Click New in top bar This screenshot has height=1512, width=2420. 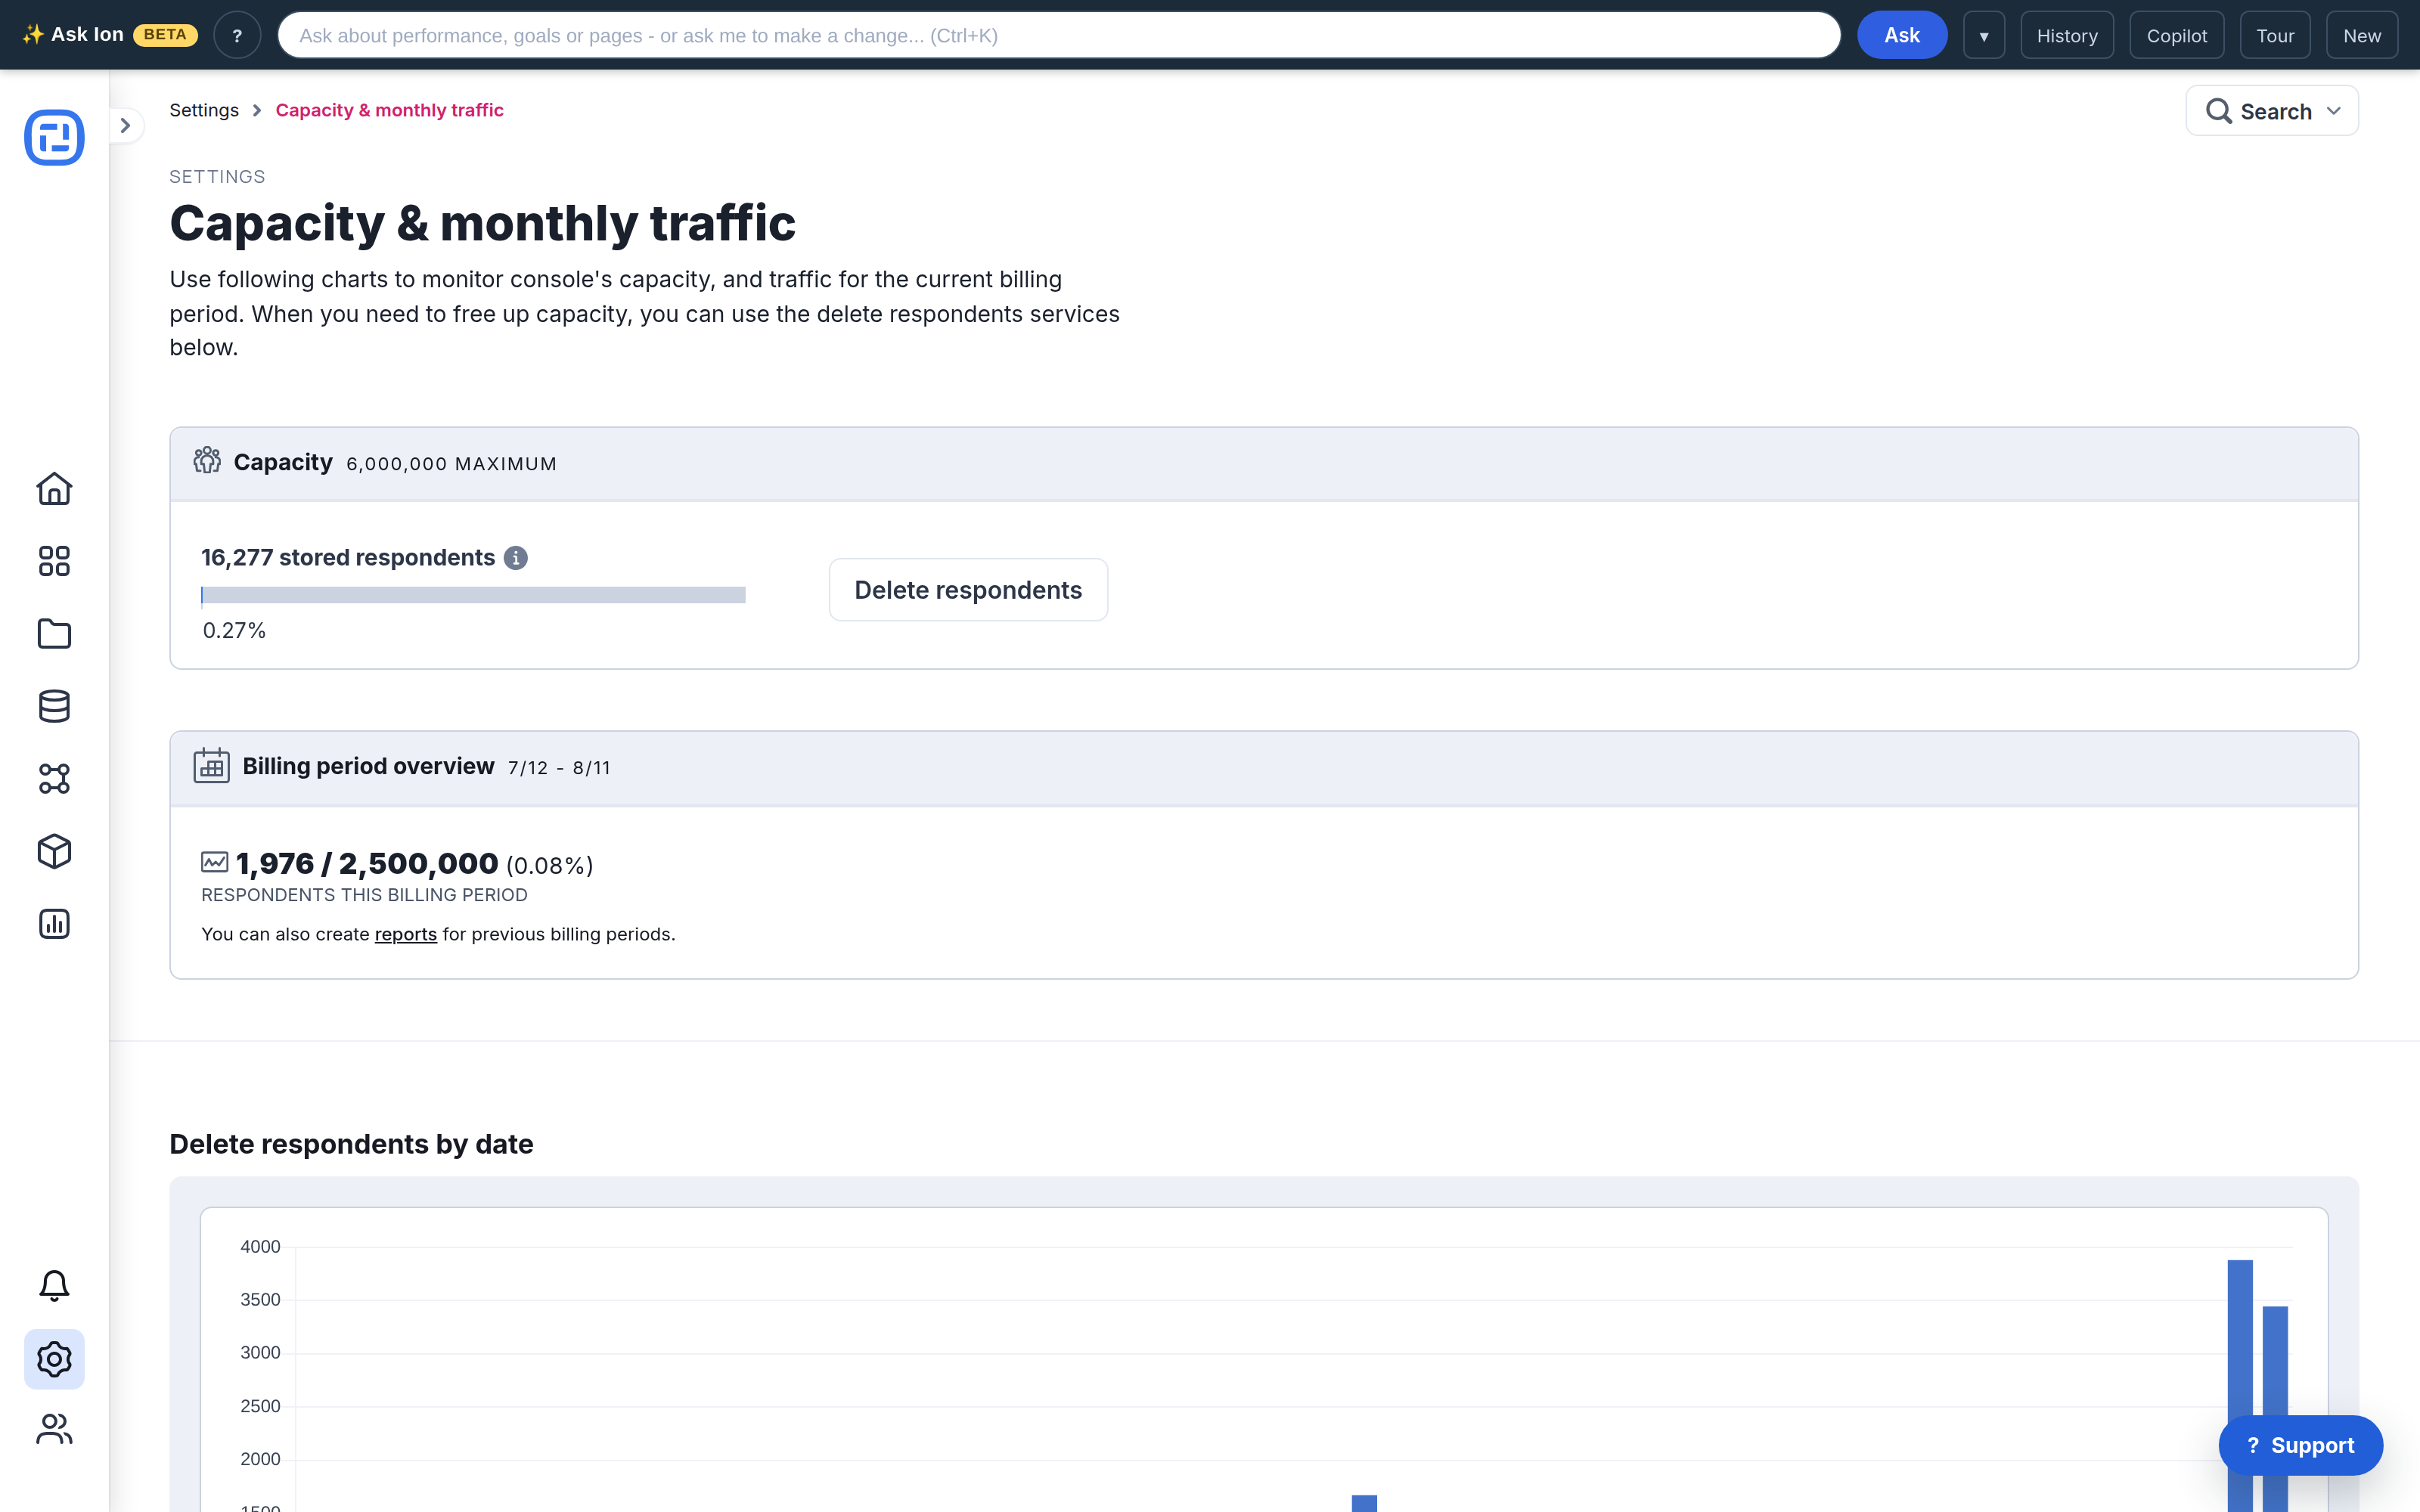(x=2362, y=35)
